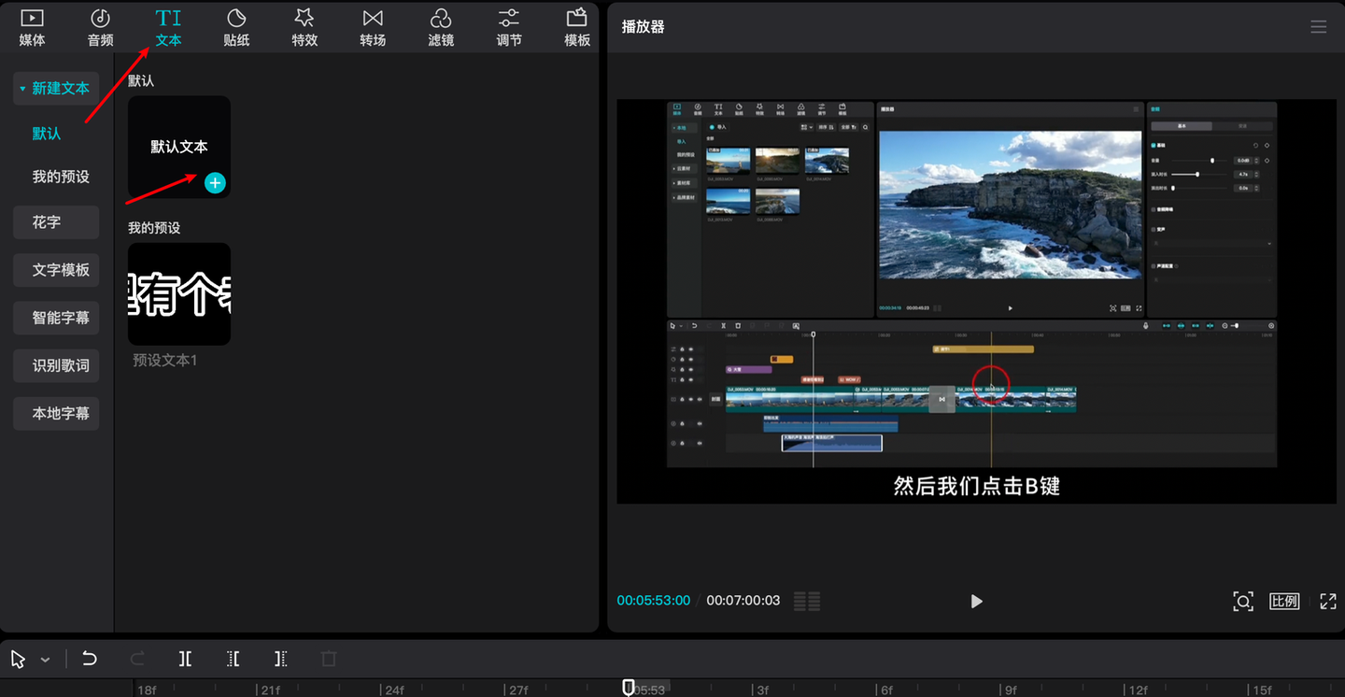Screen dimensions: 1345x697
Task: Undo the last action
Action: (x=90, y=659)
